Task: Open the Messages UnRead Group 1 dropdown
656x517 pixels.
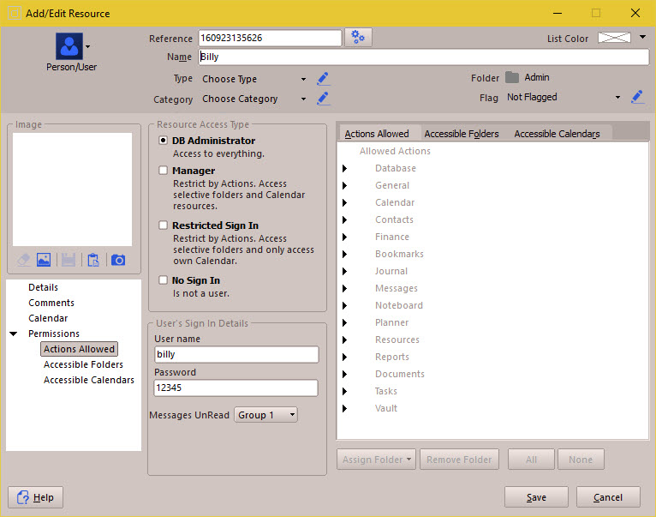Action: (266, 415)
